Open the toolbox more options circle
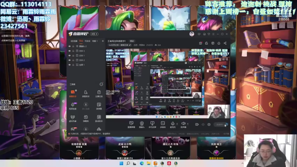Image resolution: width=297 pixels, height=167 pixels. tap(101, 84)
